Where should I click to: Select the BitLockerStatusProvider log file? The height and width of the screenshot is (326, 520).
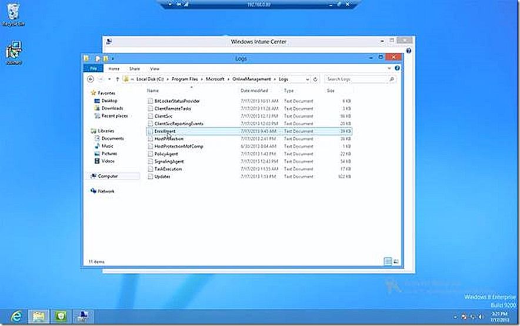pos(177,101)
